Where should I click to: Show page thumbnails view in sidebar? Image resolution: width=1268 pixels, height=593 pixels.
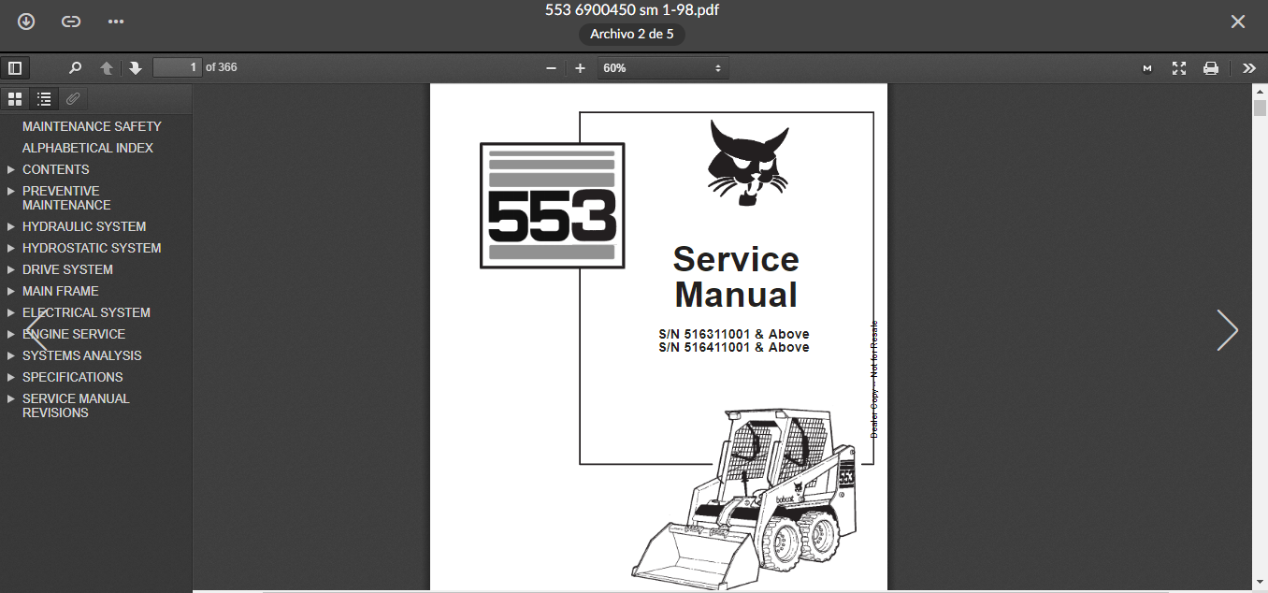coord(15,98)
